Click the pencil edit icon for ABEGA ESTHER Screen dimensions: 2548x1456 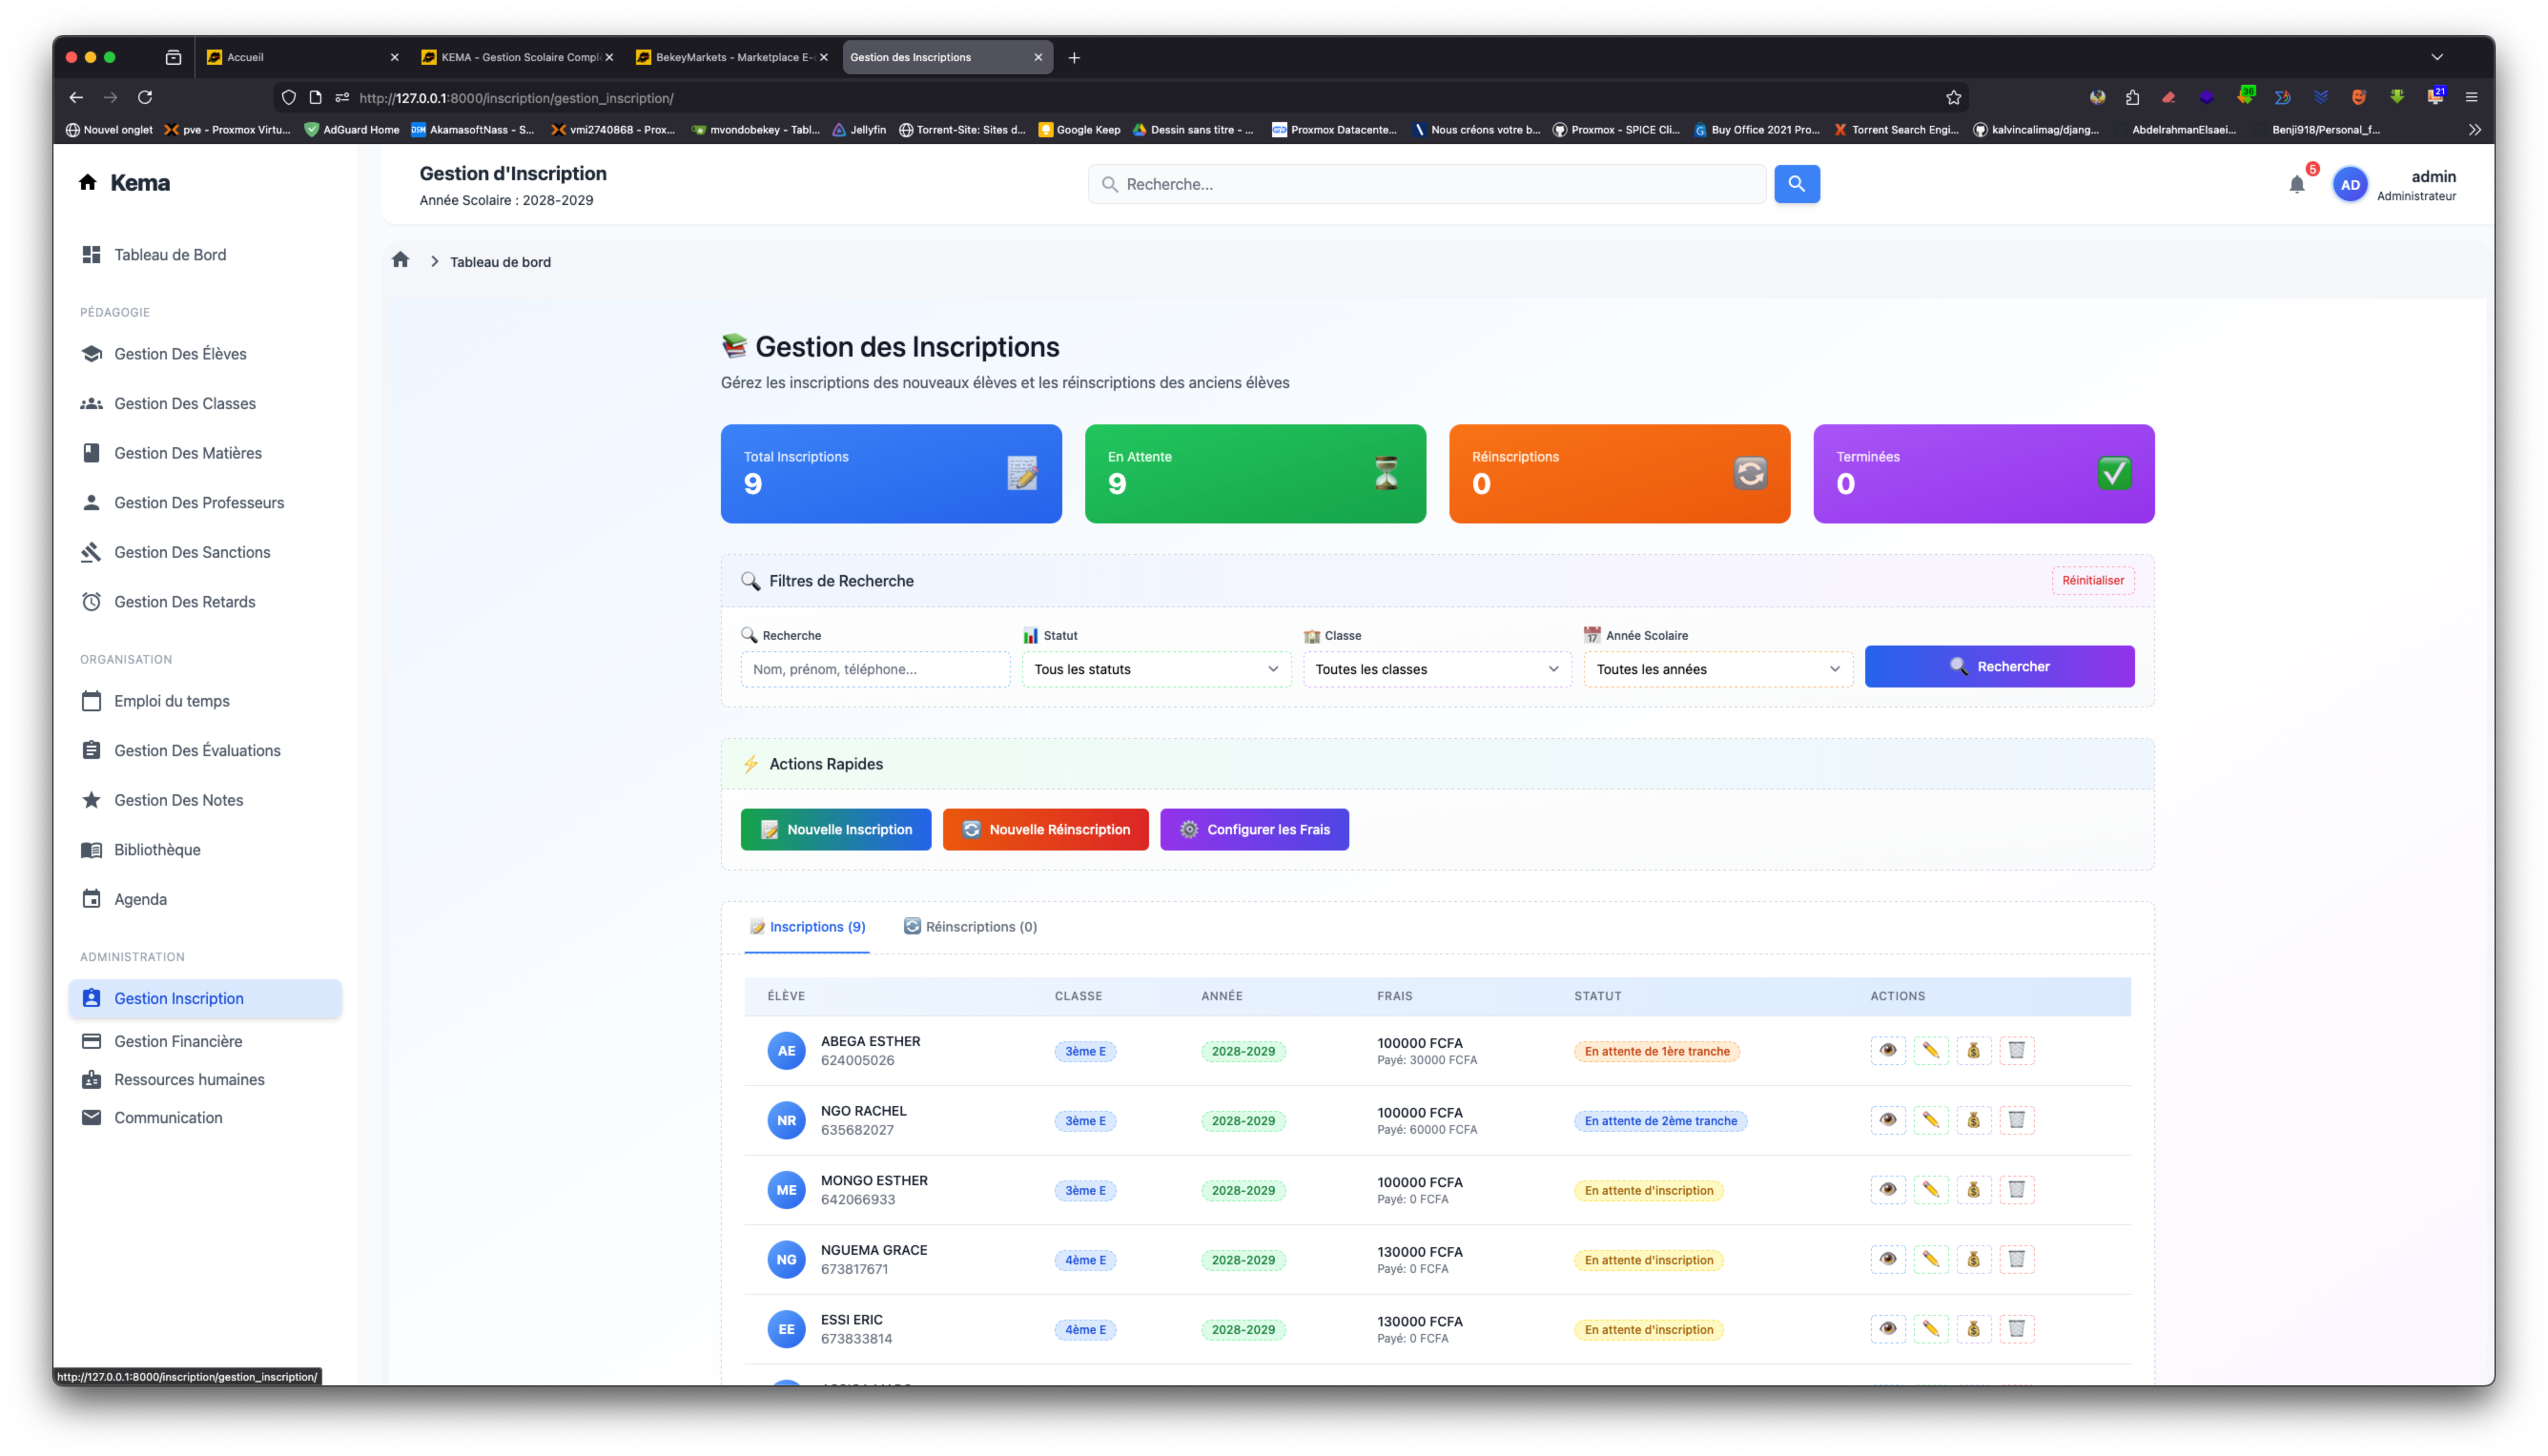(x=1930, y=1050)
